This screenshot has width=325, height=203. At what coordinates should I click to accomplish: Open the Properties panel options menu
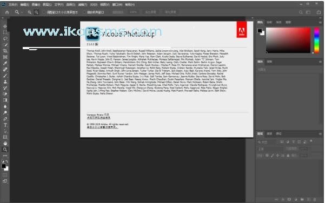pyautogui.click(x=320, y=62)
